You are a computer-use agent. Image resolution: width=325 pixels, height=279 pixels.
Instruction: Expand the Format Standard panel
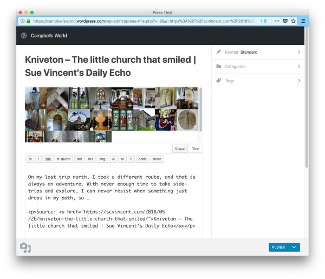click(x=258, y=52)
